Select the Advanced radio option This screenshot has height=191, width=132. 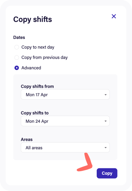point(17,68)
